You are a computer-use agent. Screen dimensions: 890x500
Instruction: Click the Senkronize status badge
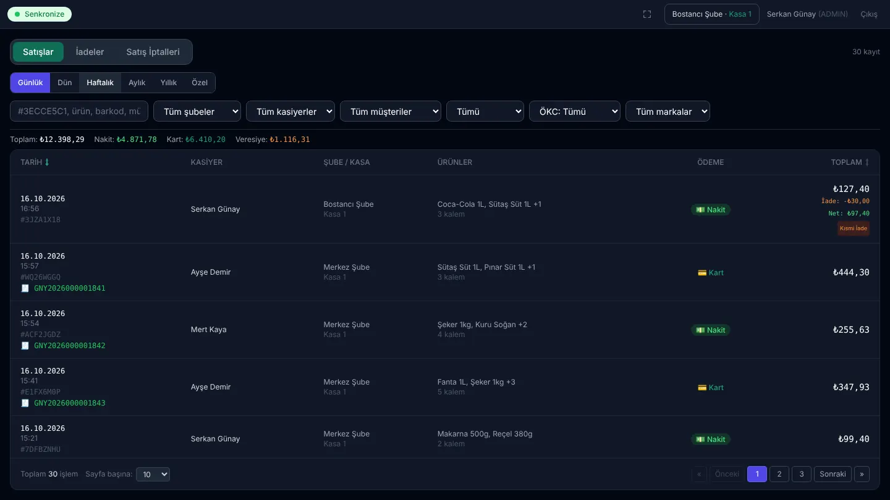tap(40, 14)
